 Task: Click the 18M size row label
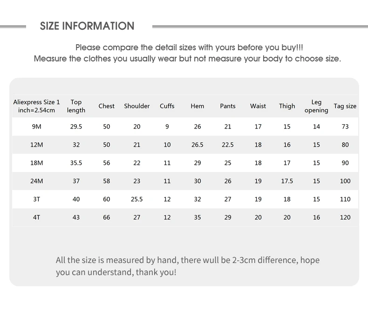tap(37, 163)
